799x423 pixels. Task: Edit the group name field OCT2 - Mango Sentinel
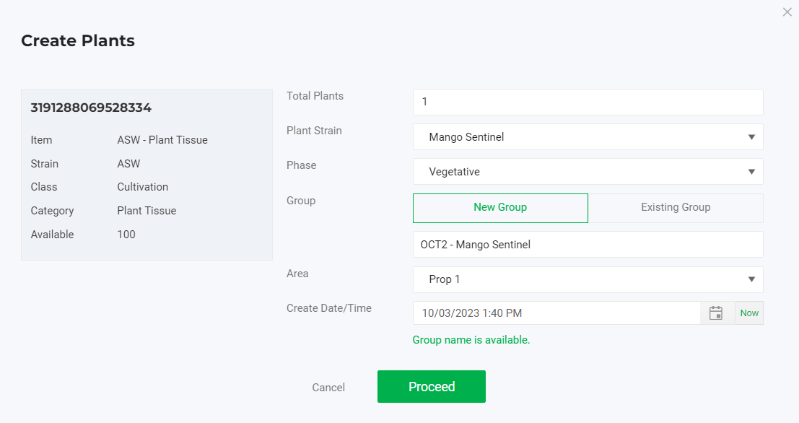point(588,245)
